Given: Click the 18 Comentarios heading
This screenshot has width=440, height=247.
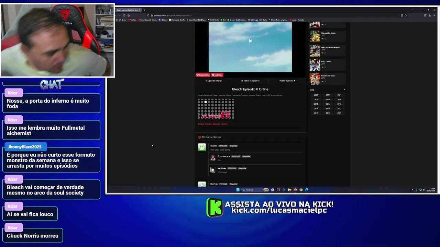Looking at the screenshot, I should (x=210, y=137).
